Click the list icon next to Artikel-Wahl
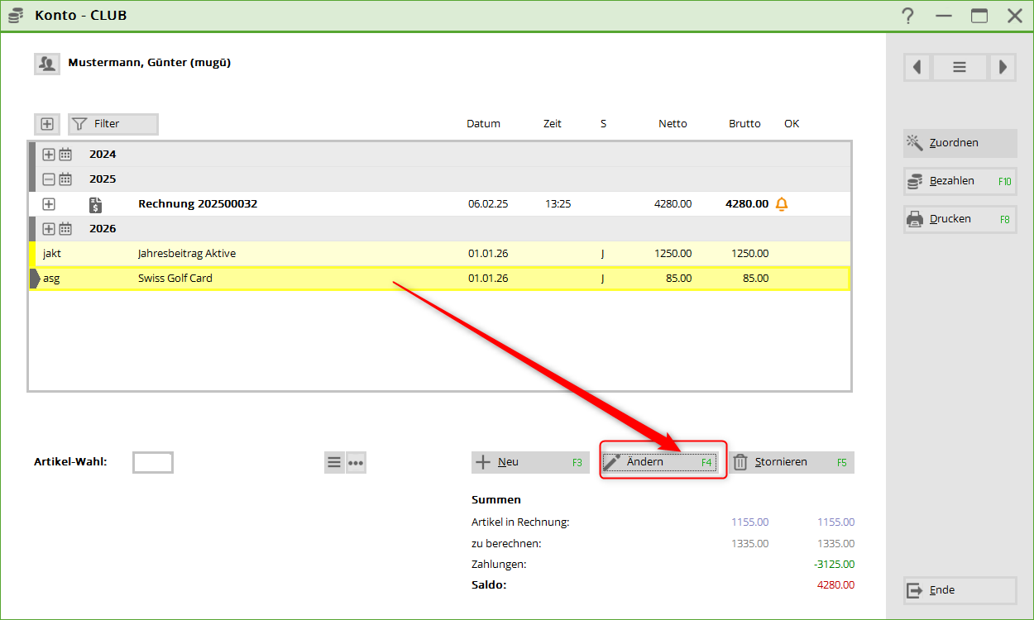The height and width of the screenshot is (620, 1034). (x=334, y=463)
